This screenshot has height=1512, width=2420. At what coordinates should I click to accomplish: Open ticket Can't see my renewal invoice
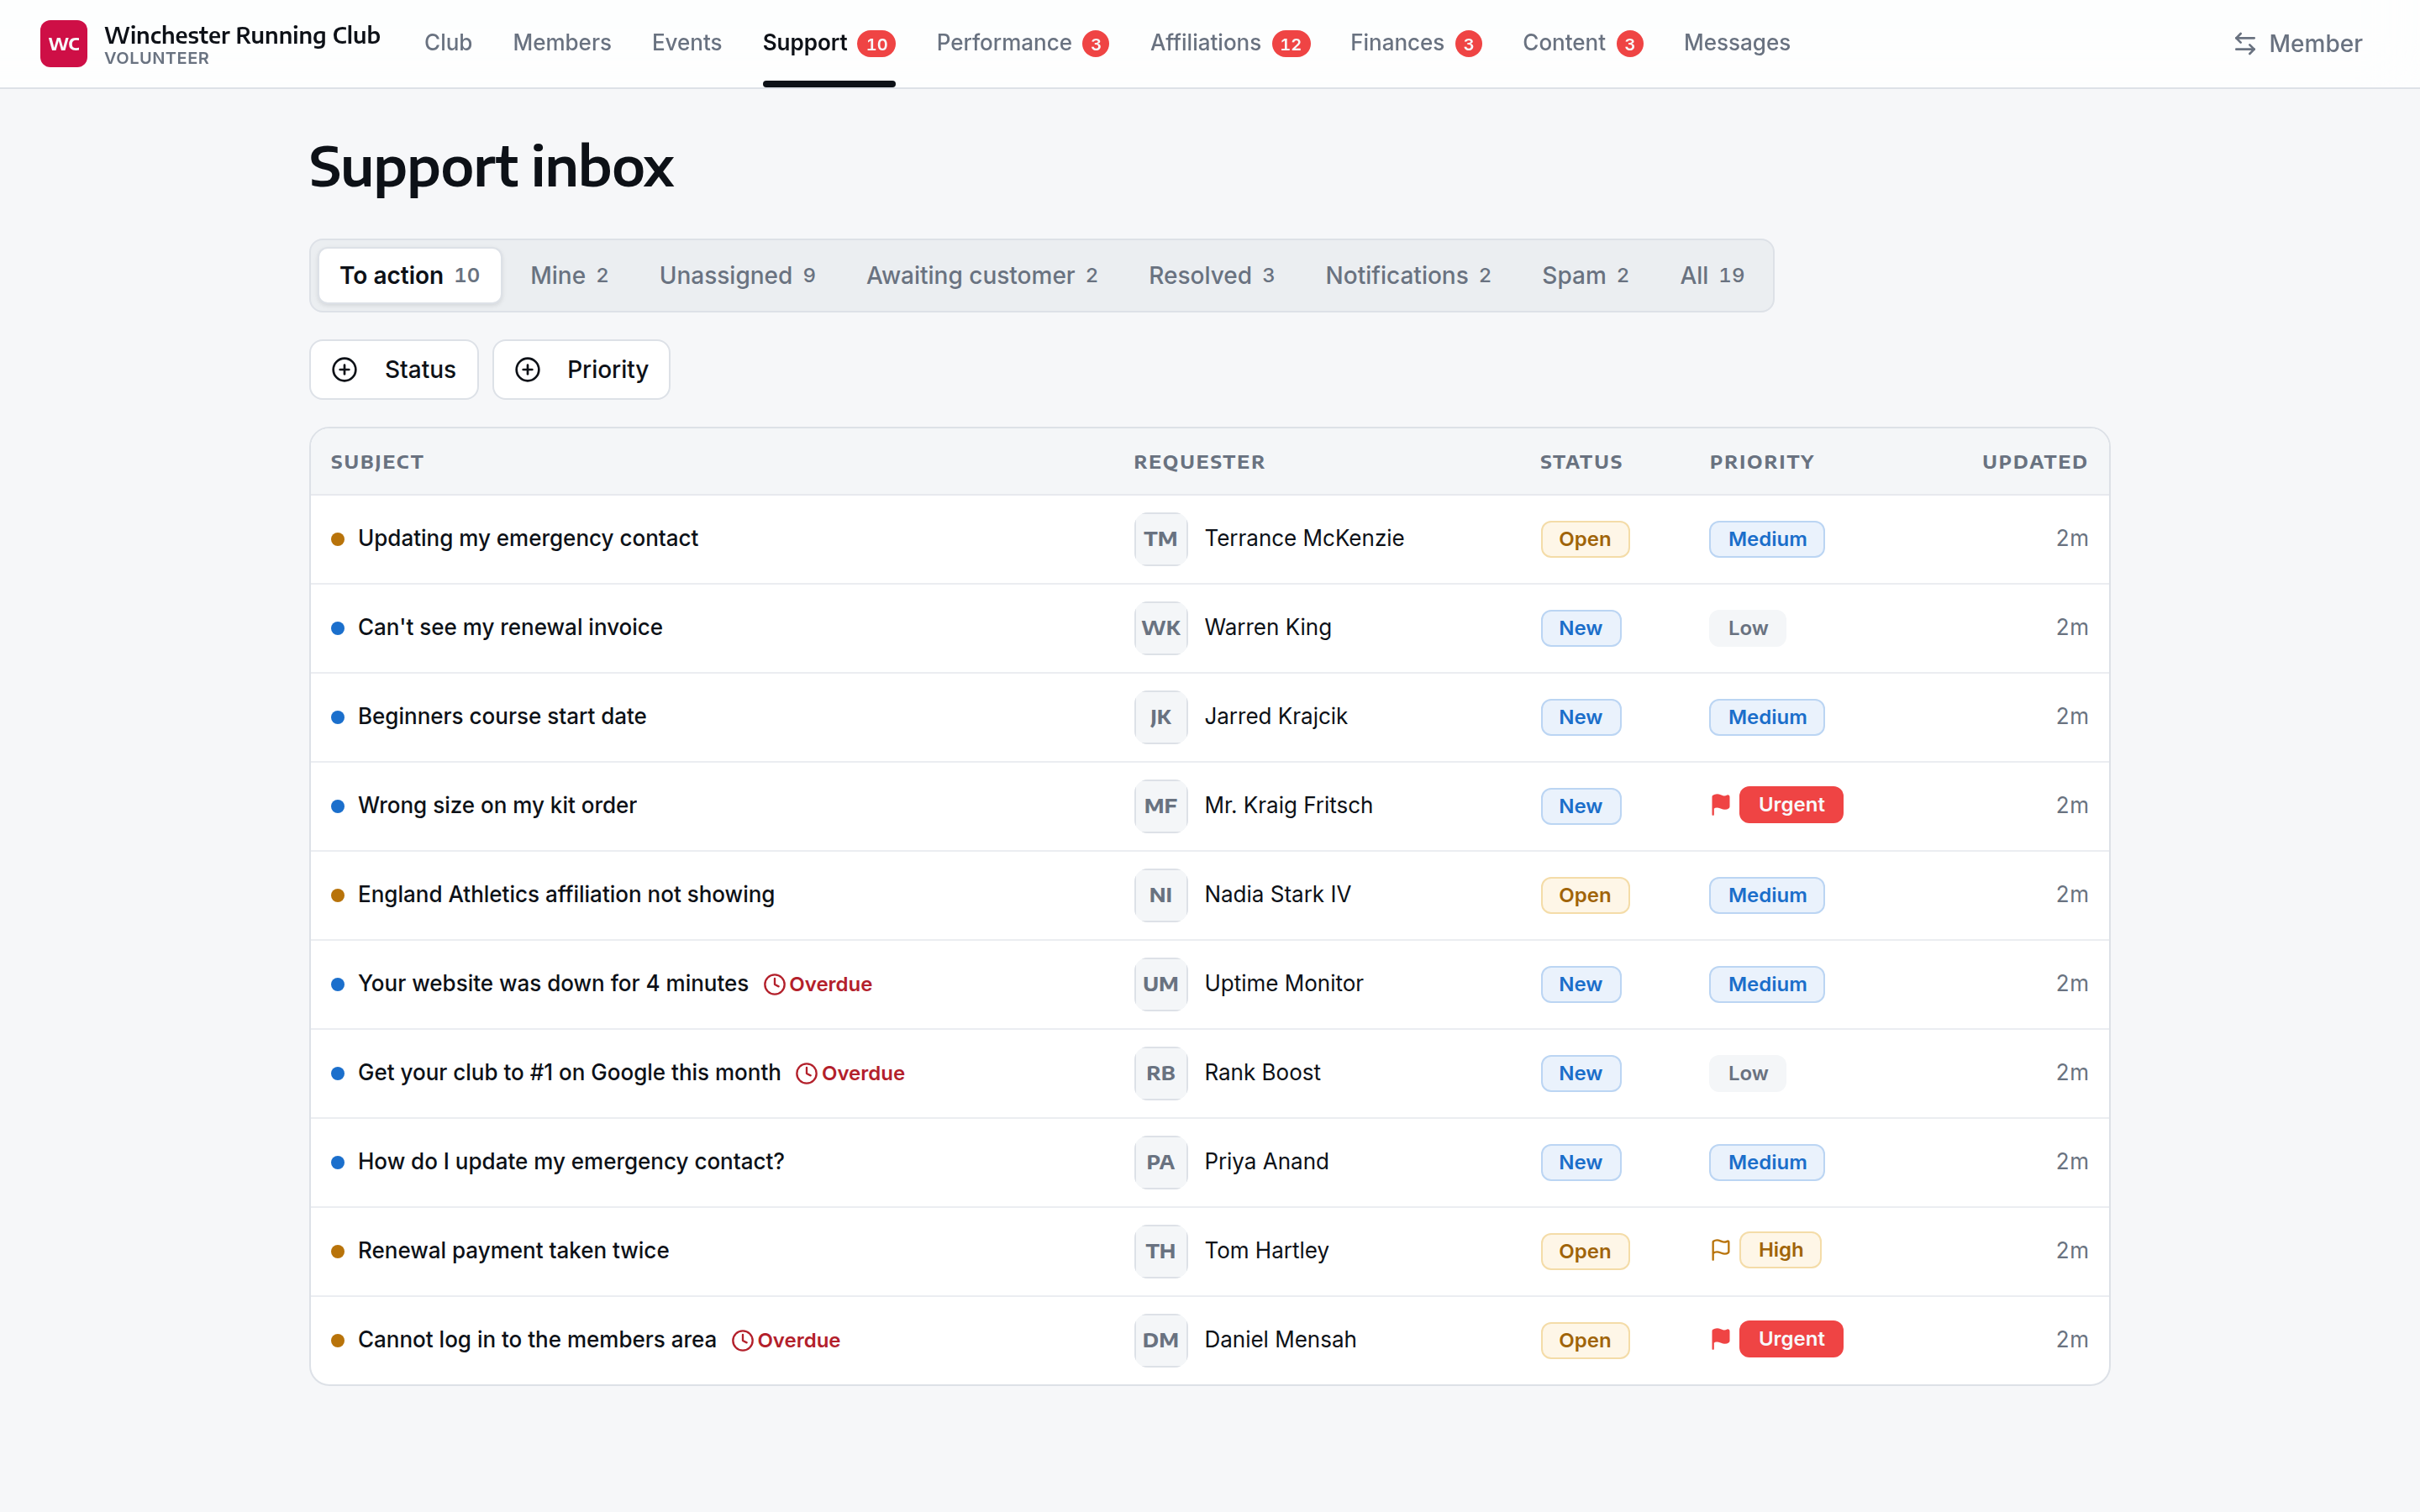(x=510, y=627)
